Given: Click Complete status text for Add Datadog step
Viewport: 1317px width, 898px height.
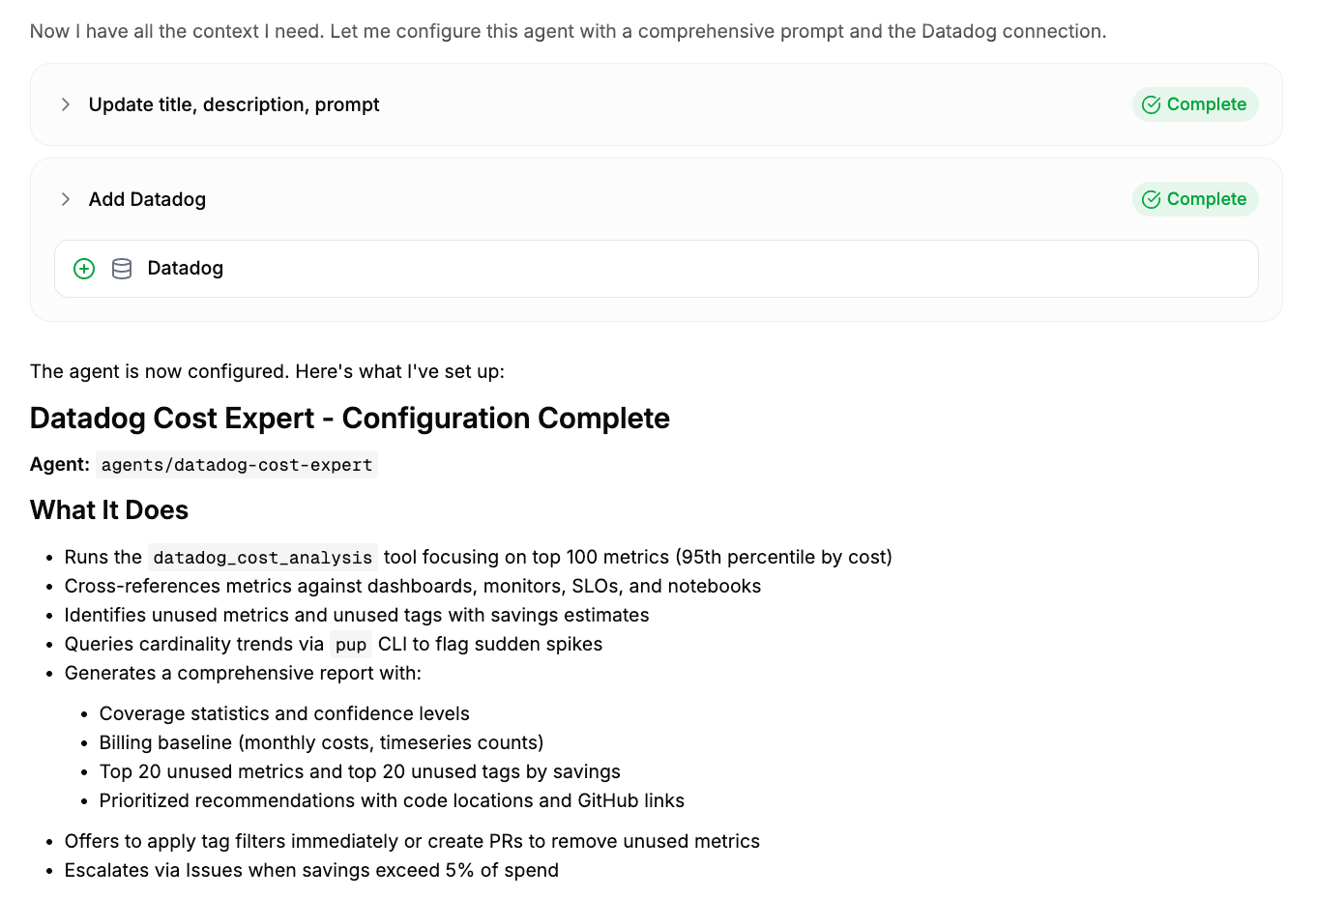Looking at the screenshot, I should [1206, 199].
